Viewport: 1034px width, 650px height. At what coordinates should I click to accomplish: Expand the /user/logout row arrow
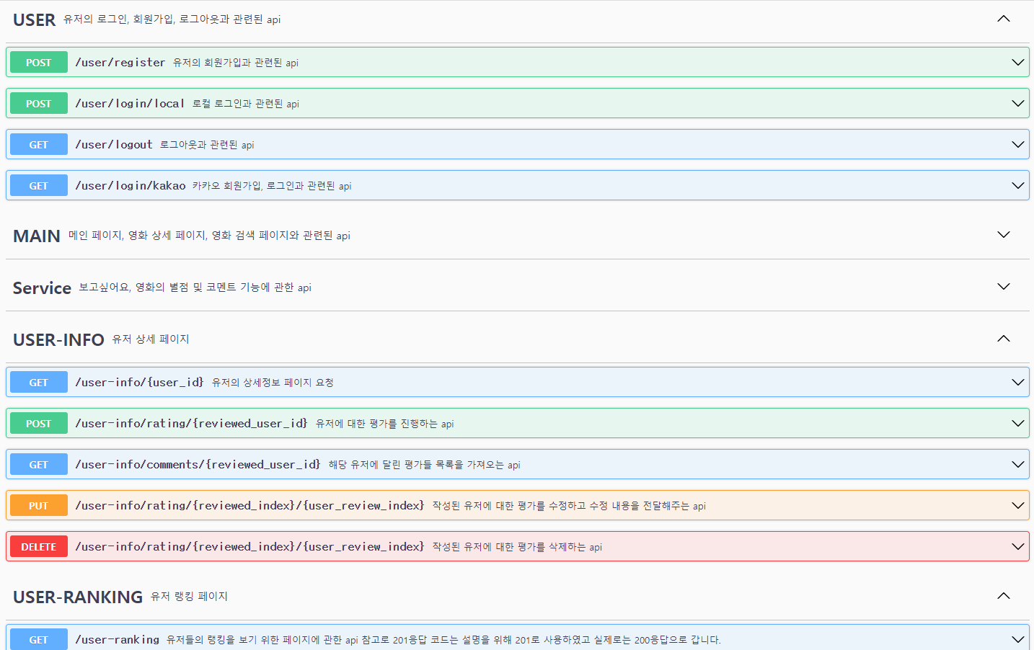pyautogui.click(x=1018, y=145)
